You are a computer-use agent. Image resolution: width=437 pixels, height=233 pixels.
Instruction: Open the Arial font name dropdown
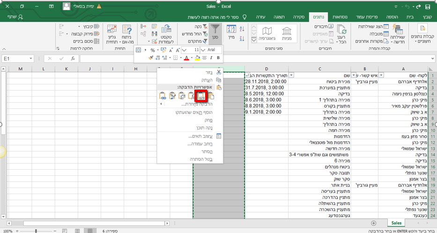[203, 50]
